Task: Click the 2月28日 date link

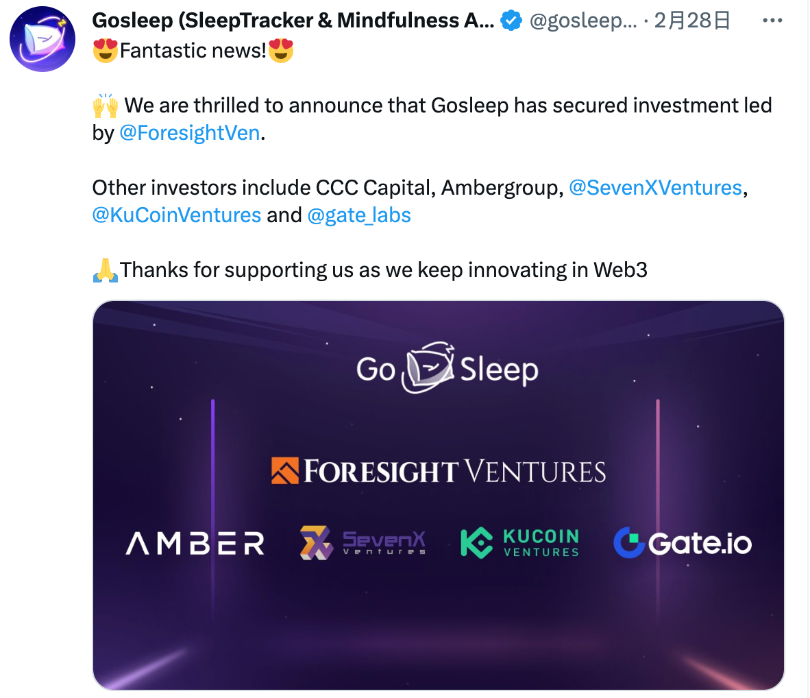Action: 691,20
